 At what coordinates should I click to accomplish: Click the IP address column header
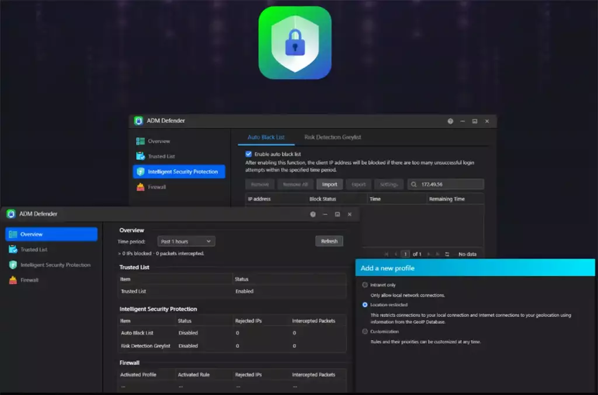pyautogui.click(x=276, y=199)
